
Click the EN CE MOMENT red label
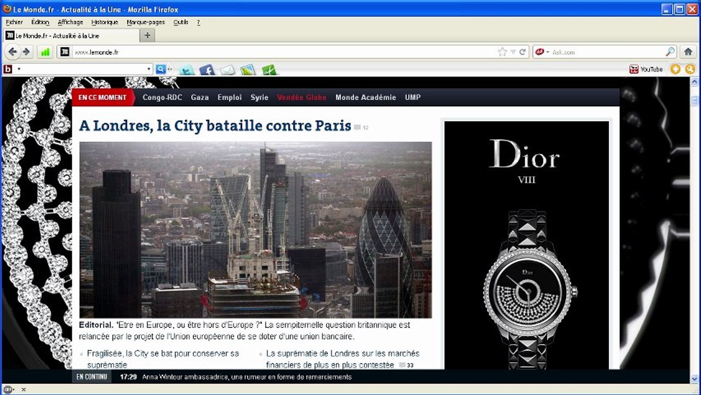pyautogui.click(x=102, y=98)
